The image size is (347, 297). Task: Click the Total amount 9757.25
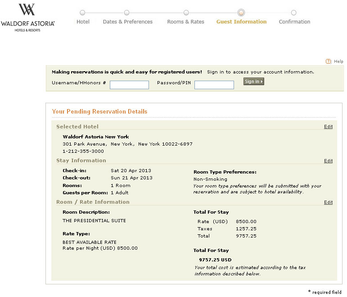246,236
